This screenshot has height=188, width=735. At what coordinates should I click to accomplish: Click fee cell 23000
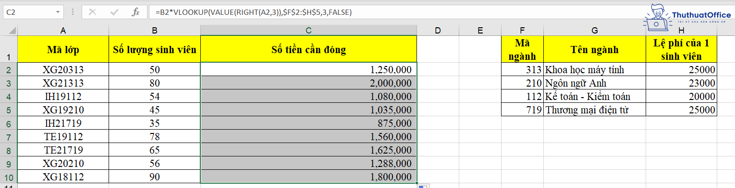[681, 83]
